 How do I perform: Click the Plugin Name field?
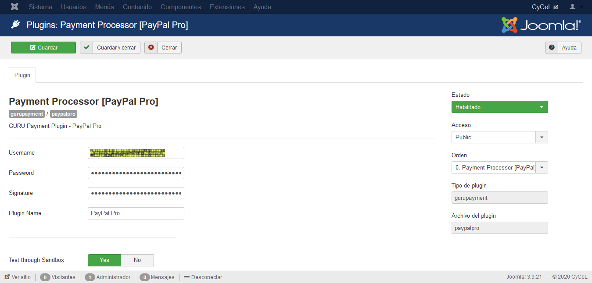coord(136,213)
